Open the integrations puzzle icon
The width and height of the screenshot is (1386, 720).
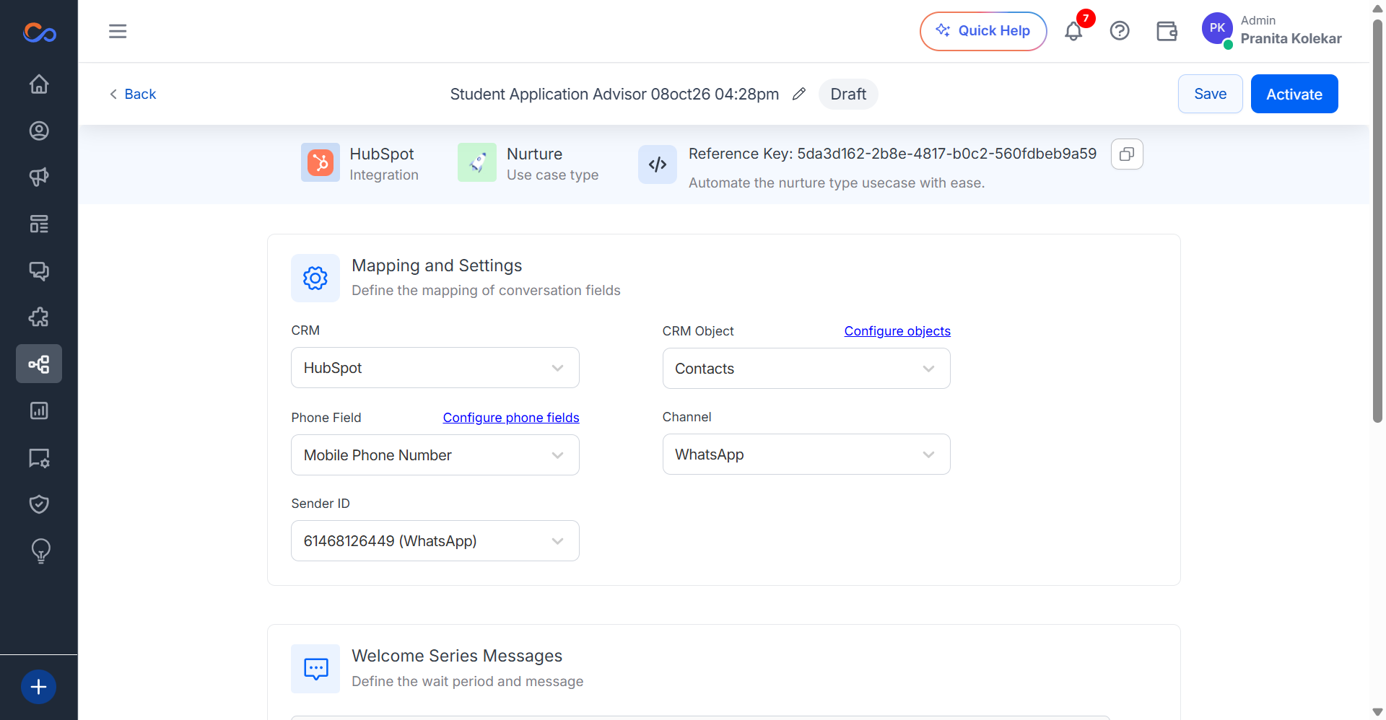(x=39, y=317)
